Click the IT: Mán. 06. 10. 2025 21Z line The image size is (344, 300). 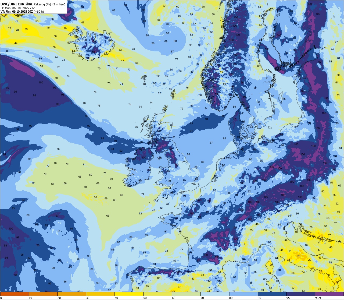[18, 8]
